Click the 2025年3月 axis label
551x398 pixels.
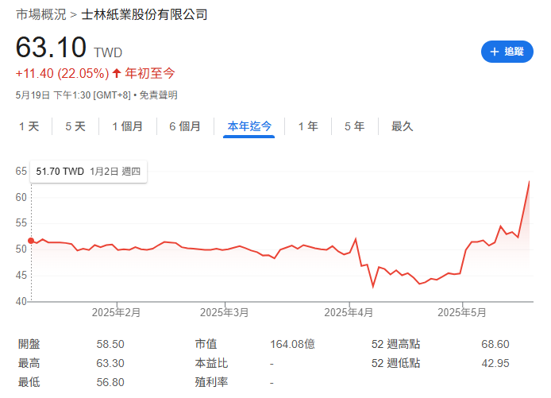pos(224,312)
